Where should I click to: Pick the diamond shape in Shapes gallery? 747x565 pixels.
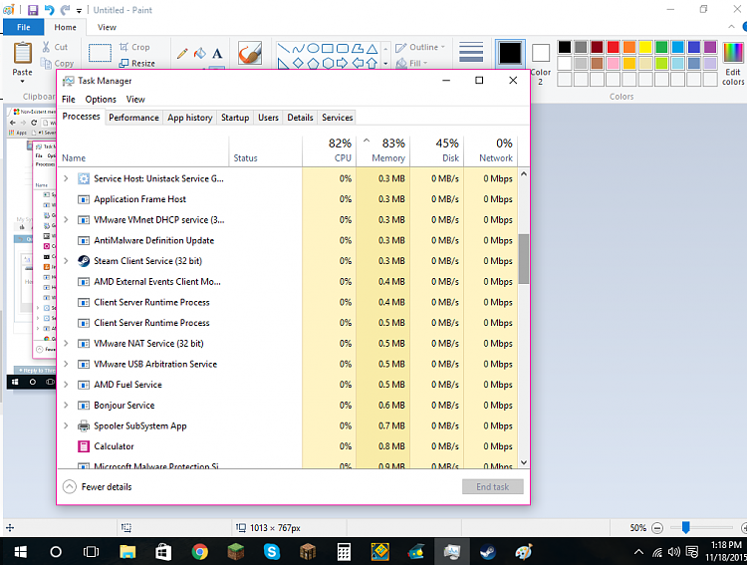pyautogui.click(x=298, y=63)
